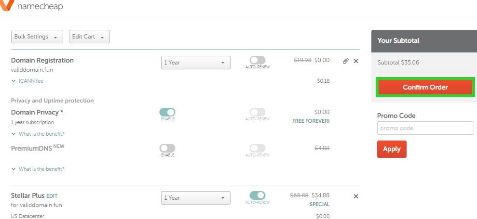
Task: Click chevron under Domain Privacy benefit link
Action: [14, 134]
